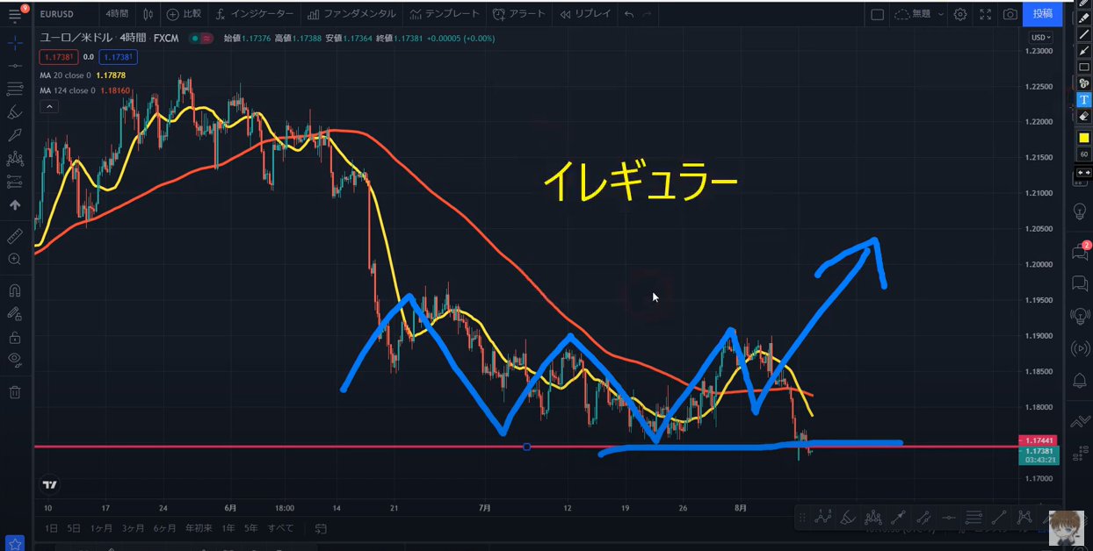The width and height of the screenshot is (1093, 551).
Task: Open the yellow color swatch
Action: [1084, 138]
